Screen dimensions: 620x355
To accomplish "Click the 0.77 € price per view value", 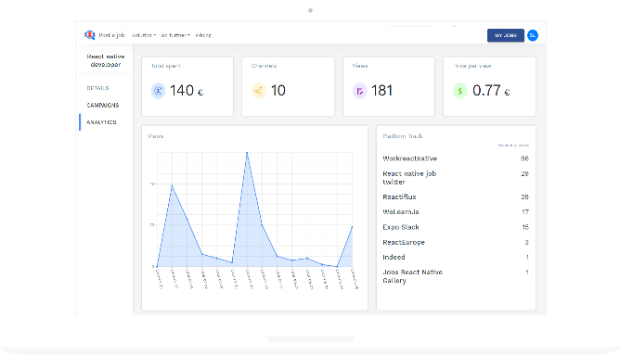I will 491,91.
